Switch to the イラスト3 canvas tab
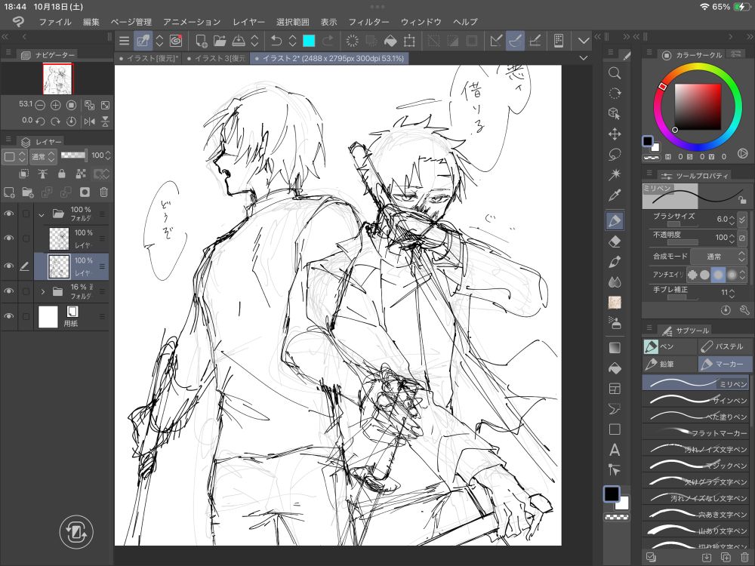 216,58
